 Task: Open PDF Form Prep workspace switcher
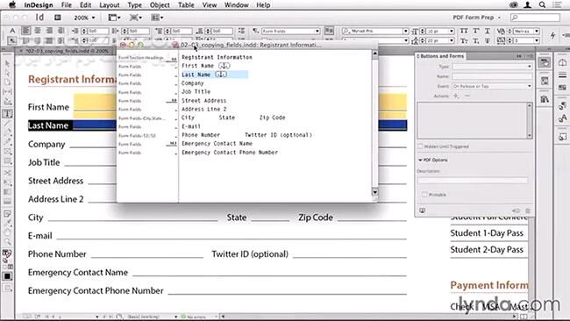[x=476, y=18]
